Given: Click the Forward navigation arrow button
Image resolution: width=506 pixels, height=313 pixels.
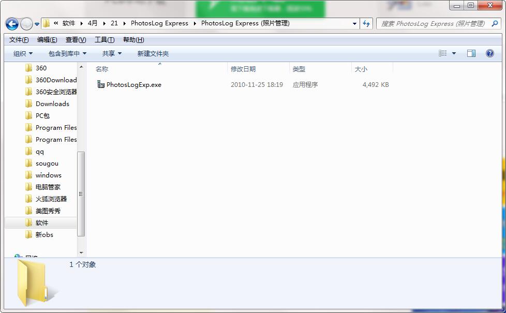Looking at the screenshot, I should click(x=26, y=24).
